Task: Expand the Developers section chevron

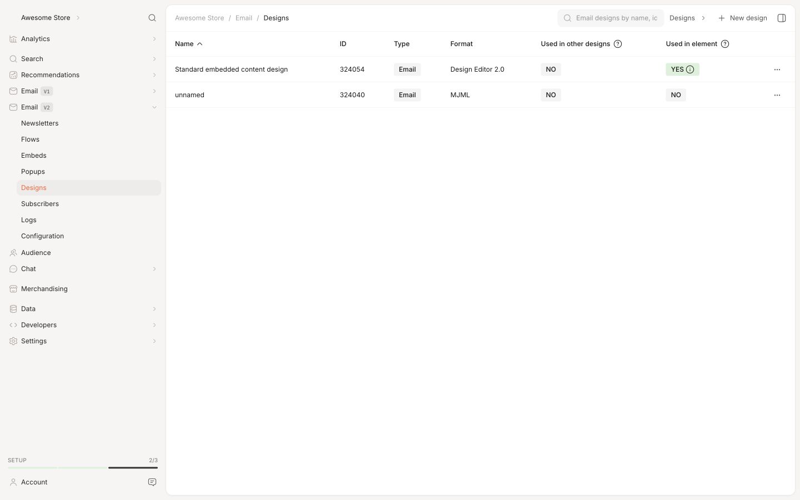Action: click(x=154, y=325)
